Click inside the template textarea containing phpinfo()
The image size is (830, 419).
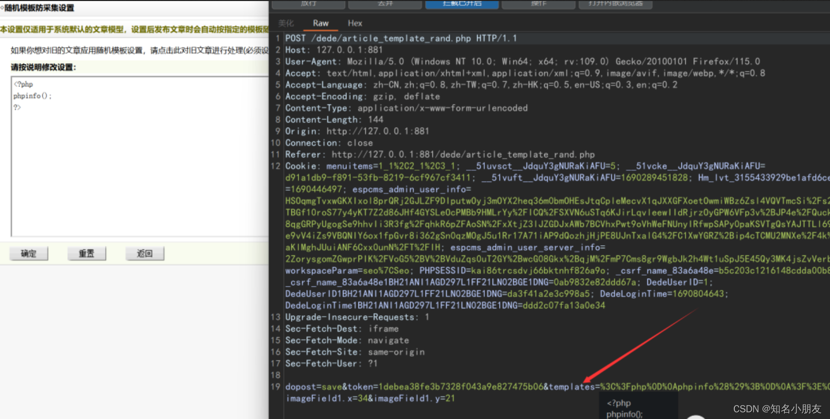pyautogui.click(x=140, y=156)
